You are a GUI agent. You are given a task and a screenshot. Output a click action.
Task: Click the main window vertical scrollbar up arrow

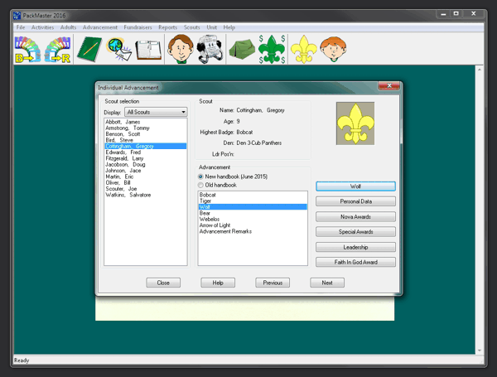(480, 70)
